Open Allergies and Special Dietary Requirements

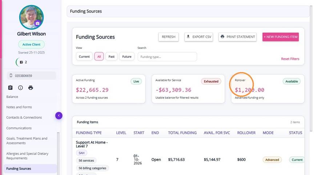[x=27, y=156]
